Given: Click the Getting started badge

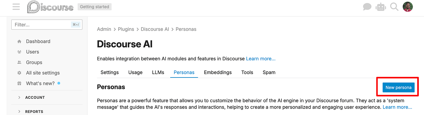Looking at the screenshot, I should pos(95,7).
